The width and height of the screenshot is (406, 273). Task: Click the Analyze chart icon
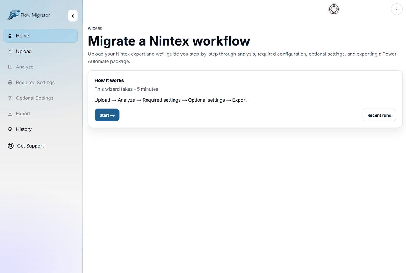(10, 67)
